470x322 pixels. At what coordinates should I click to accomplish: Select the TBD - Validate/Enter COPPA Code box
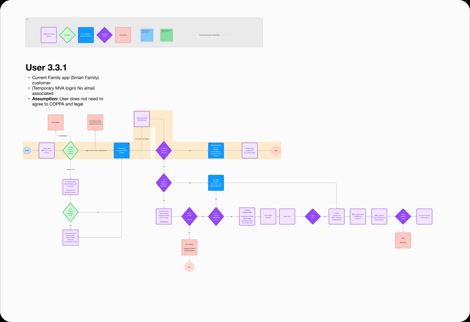(379, 217)
